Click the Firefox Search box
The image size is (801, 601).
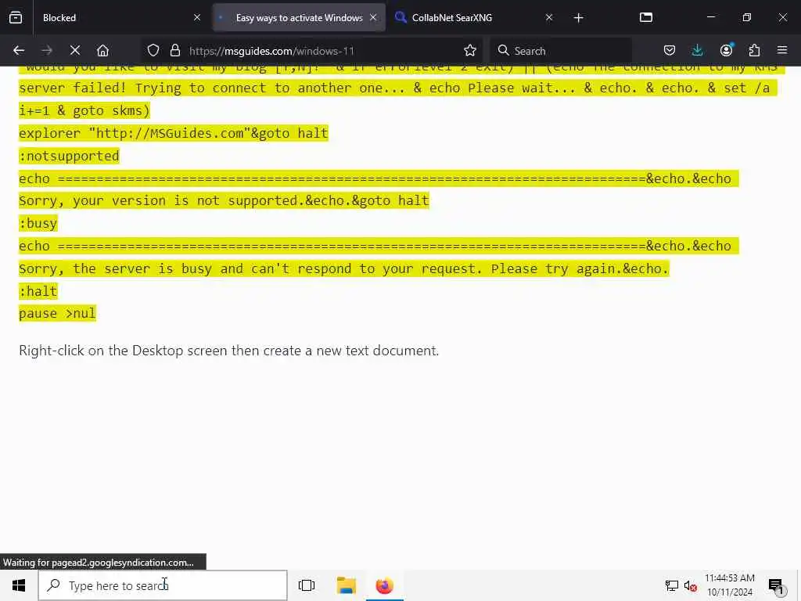click(x=560, y=51)
